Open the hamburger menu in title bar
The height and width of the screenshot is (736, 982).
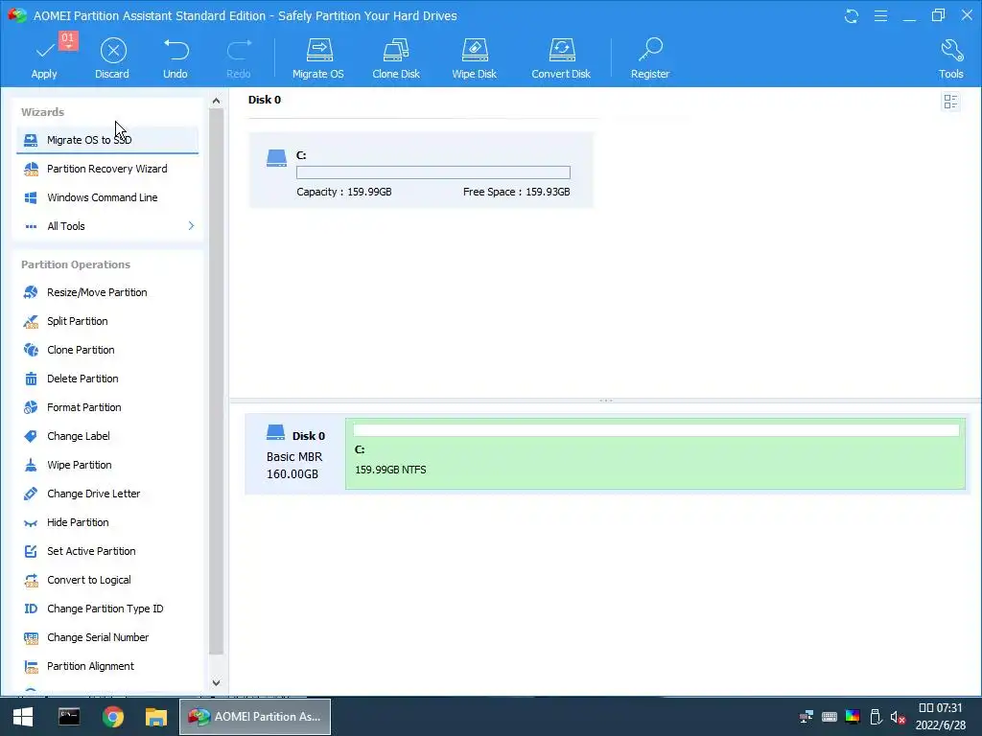[880, 15]
